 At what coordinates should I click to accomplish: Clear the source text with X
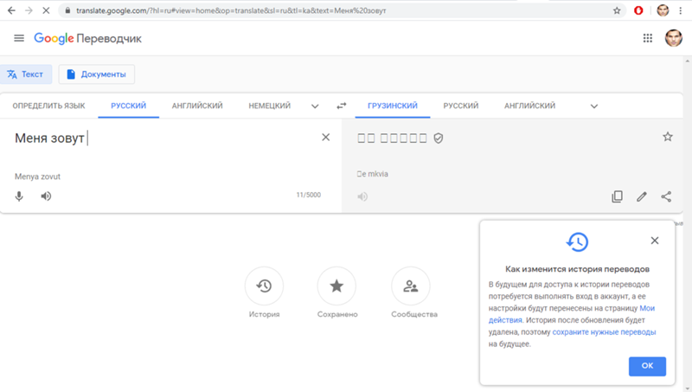pos(326,137)
